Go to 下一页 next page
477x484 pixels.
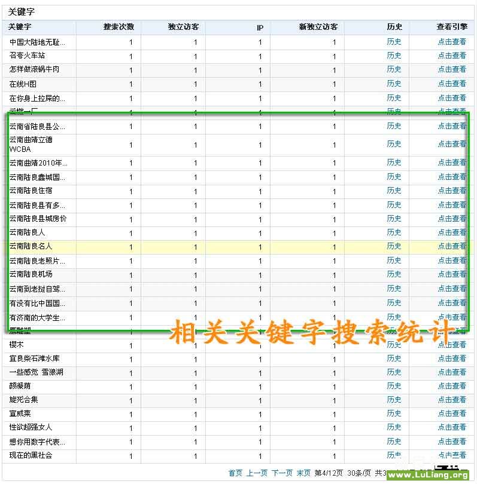[x=282, y=473]
